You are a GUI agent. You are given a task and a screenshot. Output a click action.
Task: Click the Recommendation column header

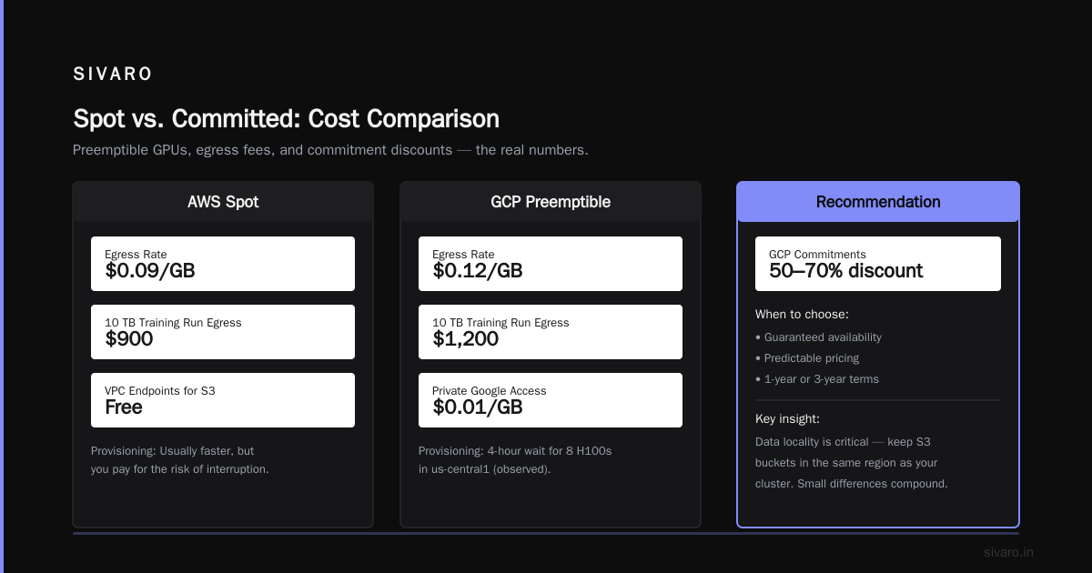pos(878,202)
